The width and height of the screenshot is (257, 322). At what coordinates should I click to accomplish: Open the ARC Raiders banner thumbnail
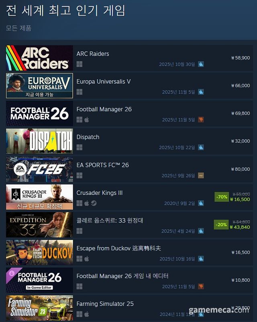tap(40, 58)
